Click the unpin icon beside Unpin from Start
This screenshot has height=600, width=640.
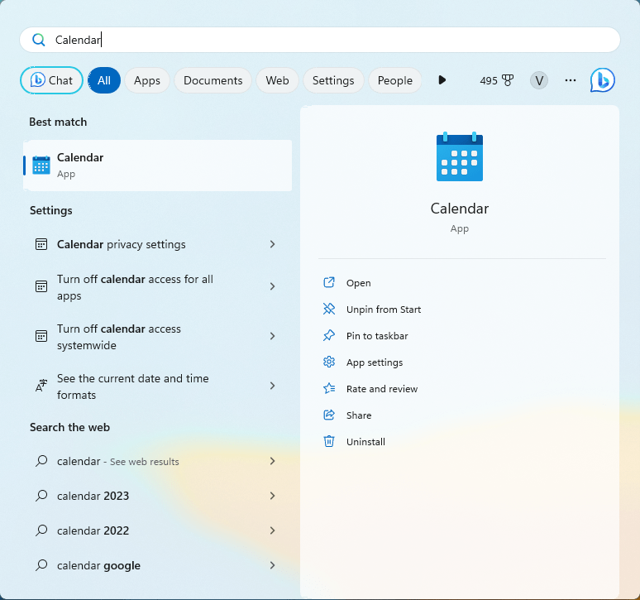pos(329,309)
